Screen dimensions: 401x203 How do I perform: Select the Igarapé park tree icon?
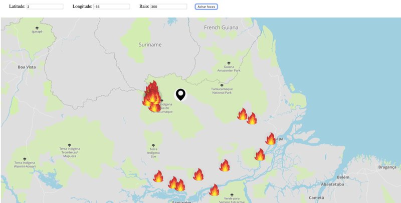[37, 28]
